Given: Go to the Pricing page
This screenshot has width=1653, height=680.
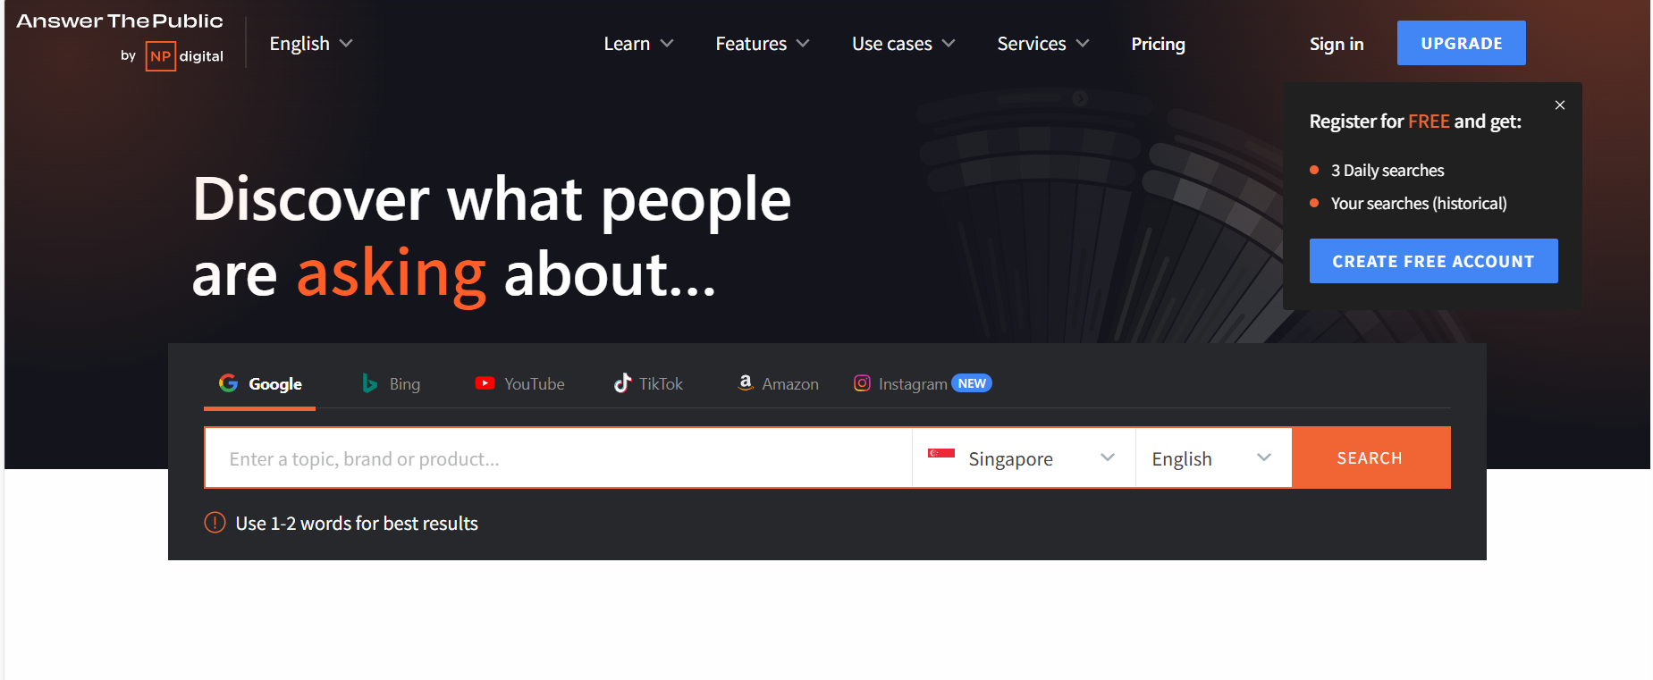Looking at the screenshot, I should point(1158,44).
